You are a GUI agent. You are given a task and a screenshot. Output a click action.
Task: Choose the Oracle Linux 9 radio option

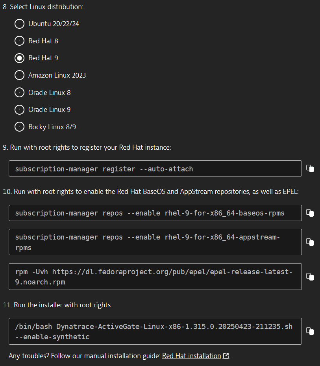[x=19, y=110]
